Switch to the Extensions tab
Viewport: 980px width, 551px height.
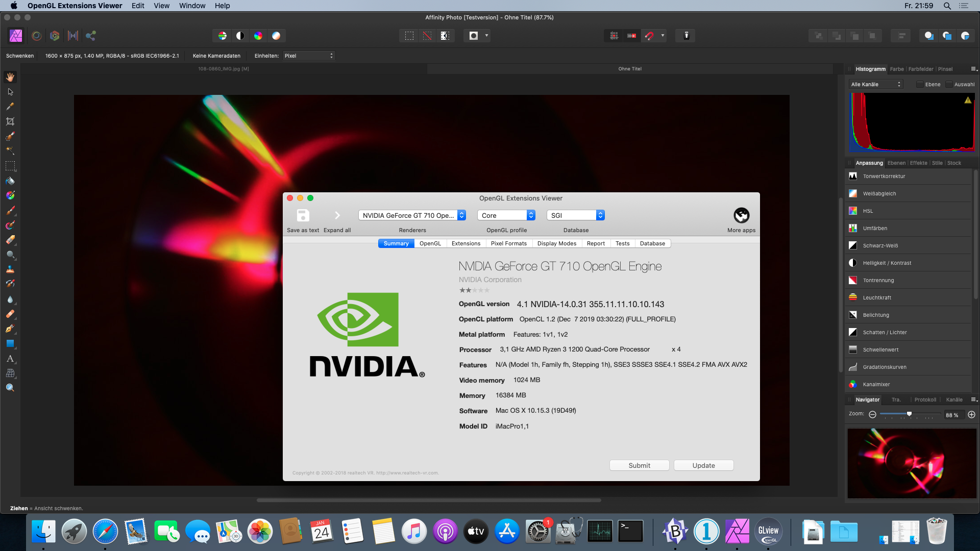[x=465, y=243]
